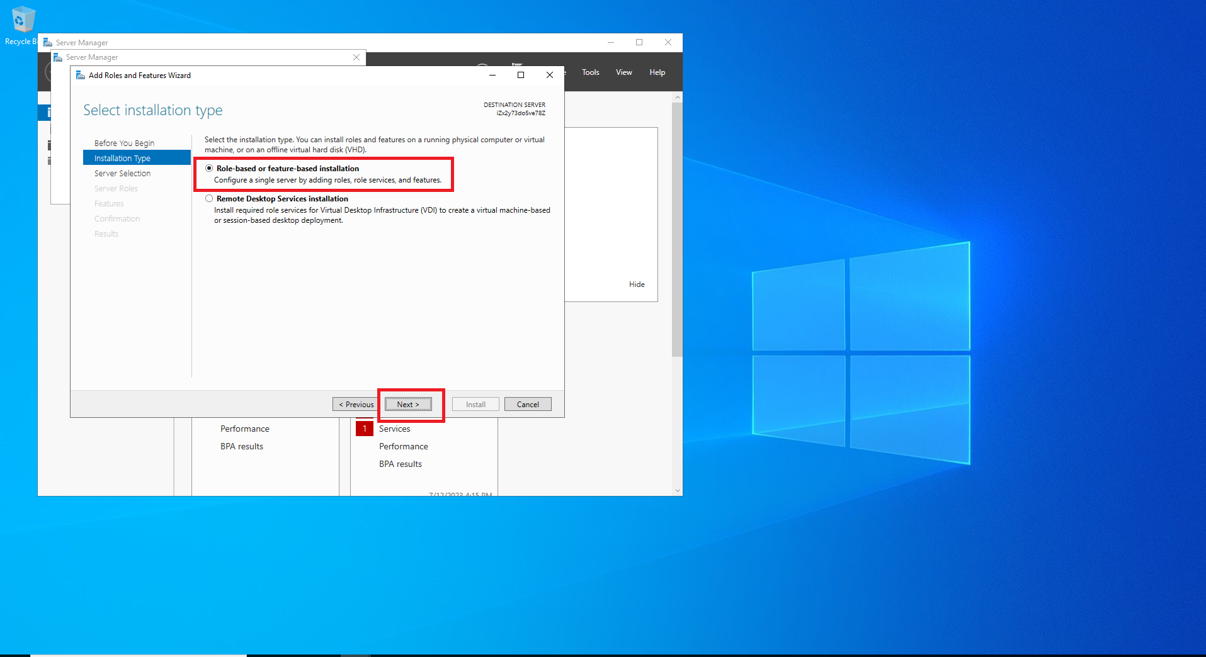The width and height of the screenshot is (1206, 657).
Task: Close the Add Roles and Features Wizard window
Action: 550,75
